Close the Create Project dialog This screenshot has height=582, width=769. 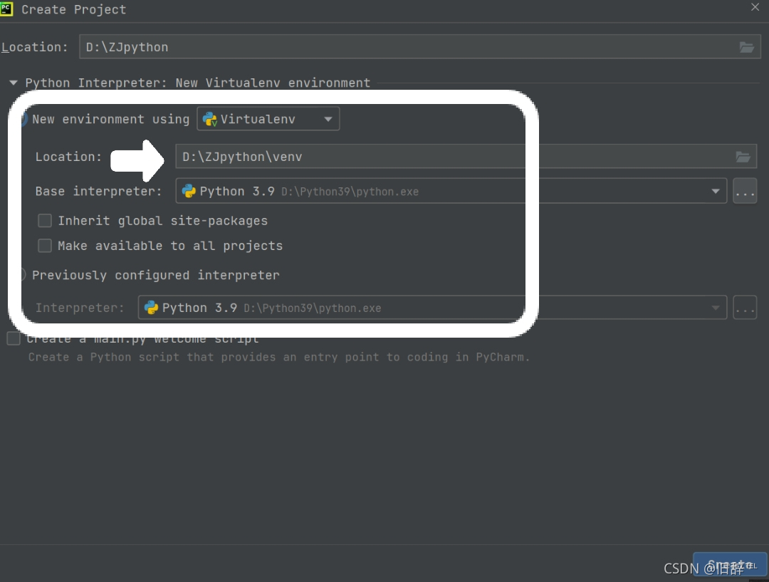coord(755,7)
